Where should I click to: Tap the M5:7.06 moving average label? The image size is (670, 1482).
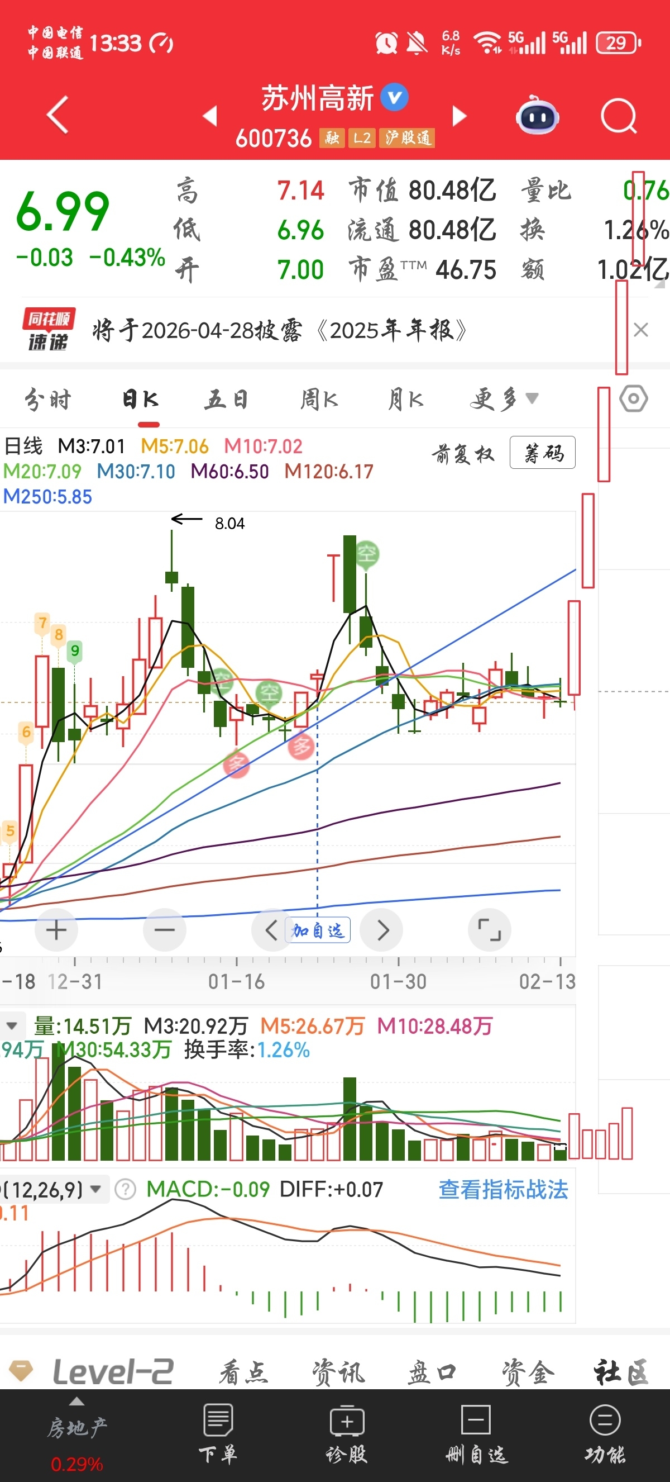[175, 446]
